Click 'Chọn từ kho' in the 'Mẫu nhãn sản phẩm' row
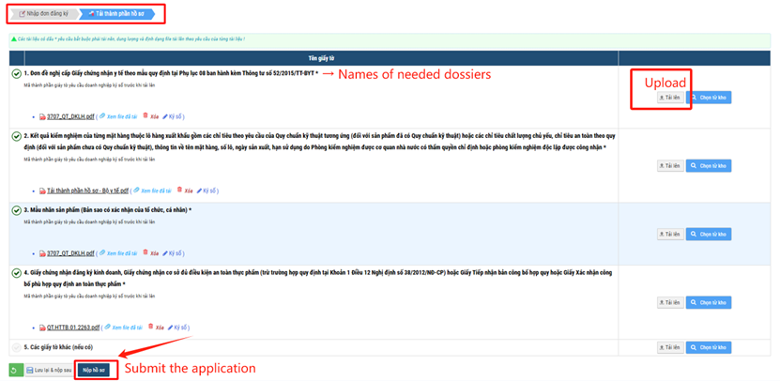Screen dimensions: 780x381 coord(709,234)
